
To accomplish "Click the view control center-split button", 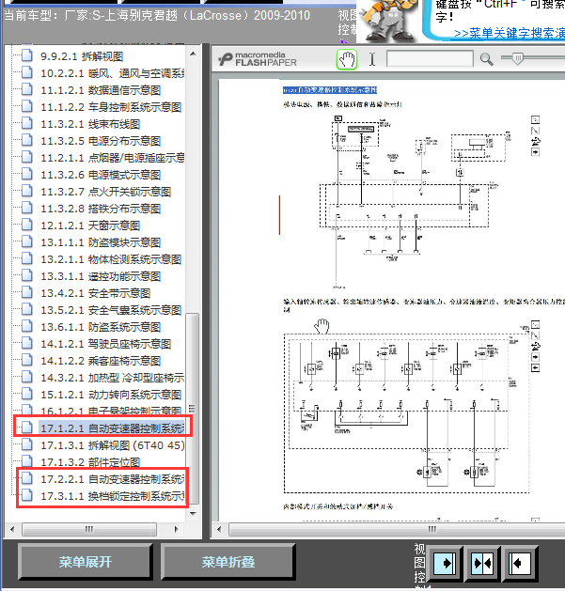I will click(x=482, y=563).
